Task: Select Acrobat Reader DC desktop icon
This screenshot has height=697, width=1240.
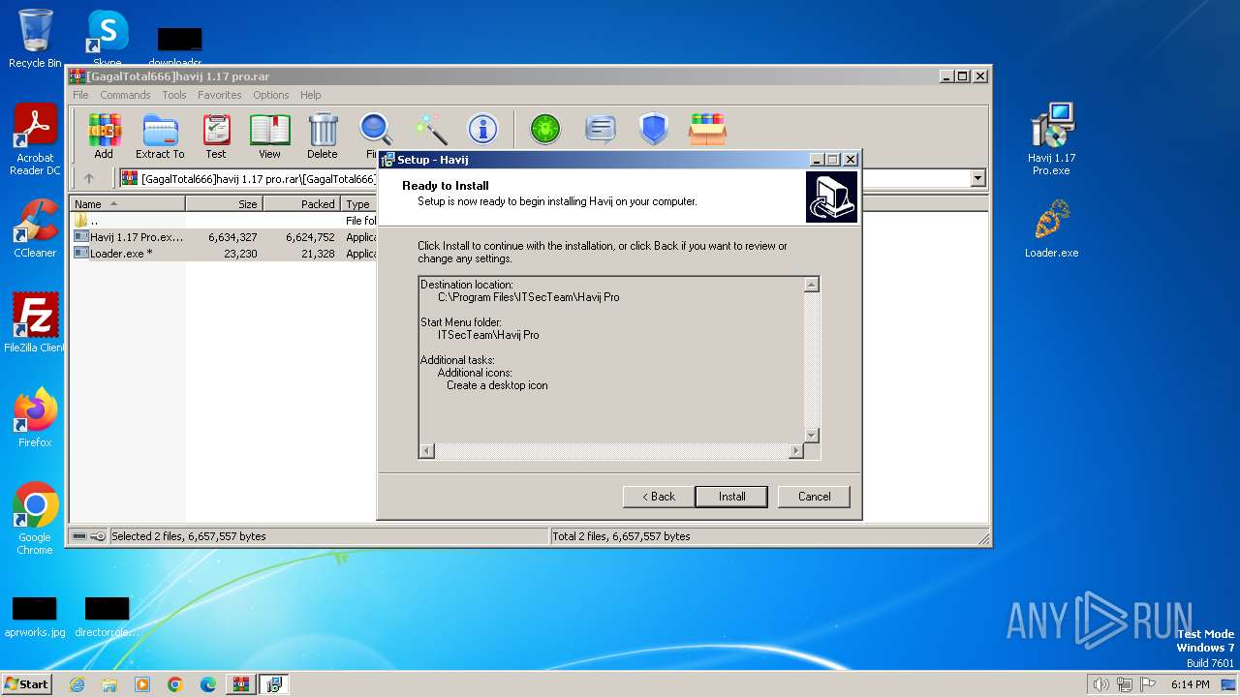Action: coord(35,140)
